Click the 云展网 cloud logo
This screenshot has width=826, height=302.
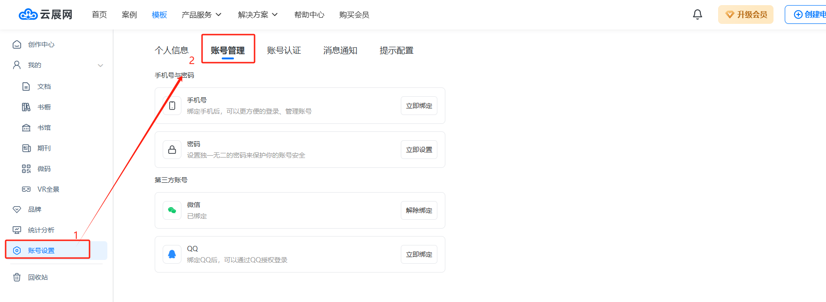click(x=45, y=14)
